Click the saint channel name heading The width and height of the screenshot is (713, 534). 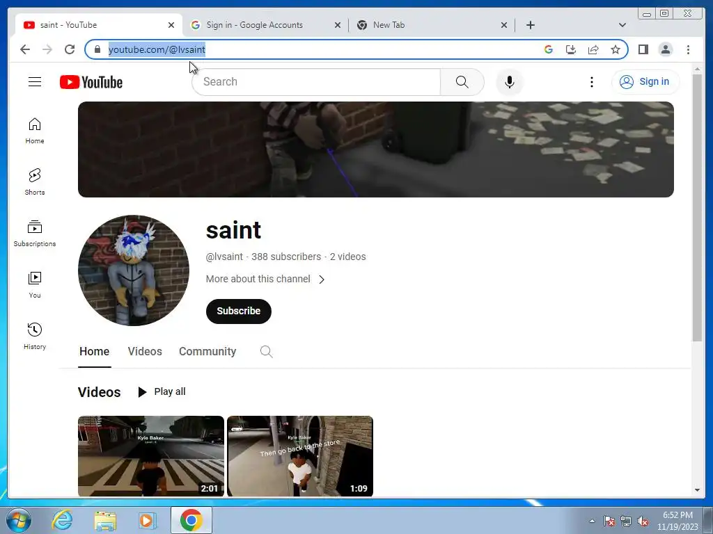tap(233, 230)
